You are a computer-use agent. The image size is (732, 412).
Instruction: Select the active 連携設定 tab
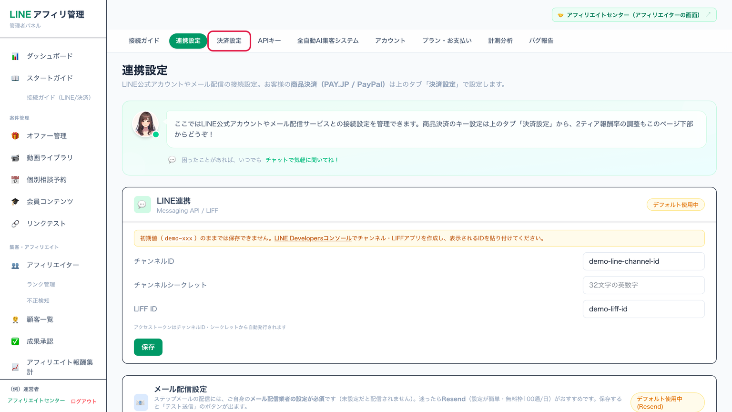(188, 41)
